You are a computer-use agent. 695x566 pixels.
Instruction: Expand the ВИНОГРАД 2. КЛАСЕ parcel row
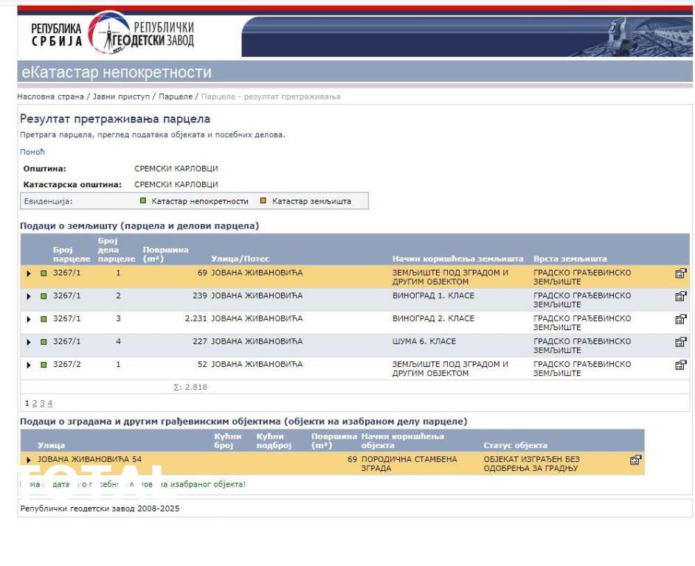tap(29, 319)
